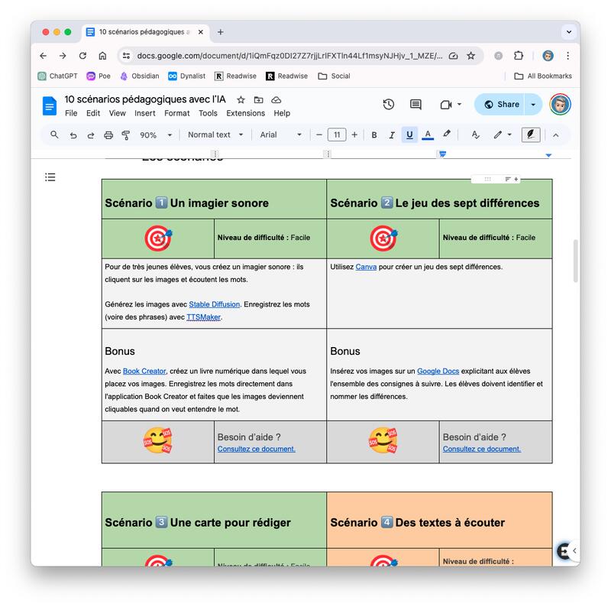
Task: Open the Tools menu
Action: [x=208, y=113]
